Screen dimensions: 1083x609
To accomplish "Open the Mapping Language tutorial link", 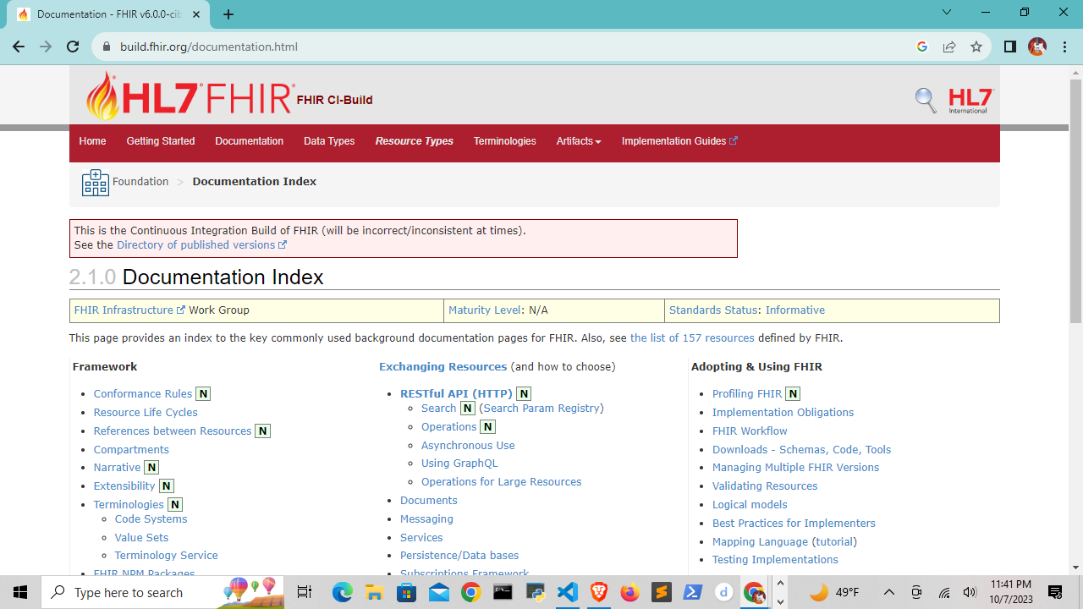I will click(x=834, y=542).
